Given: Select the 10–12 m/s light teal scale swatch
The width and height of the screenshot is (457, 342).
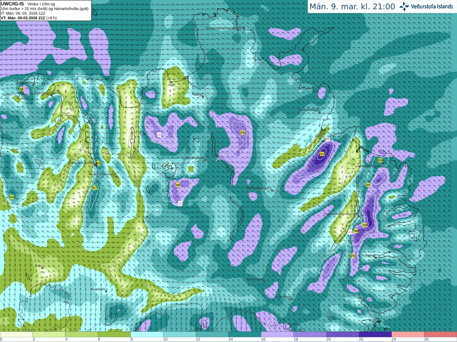Looking at the screenshot, I should (x=180, y=335).
